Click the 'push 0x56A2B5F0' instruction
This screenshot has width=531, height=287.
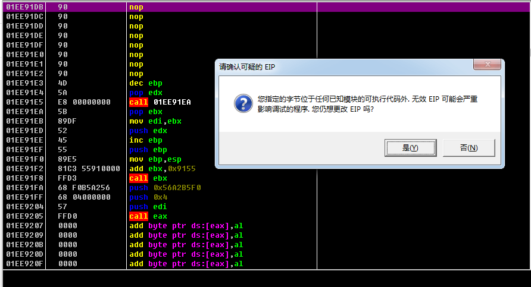pyautogui.click(x=165, y=188)
